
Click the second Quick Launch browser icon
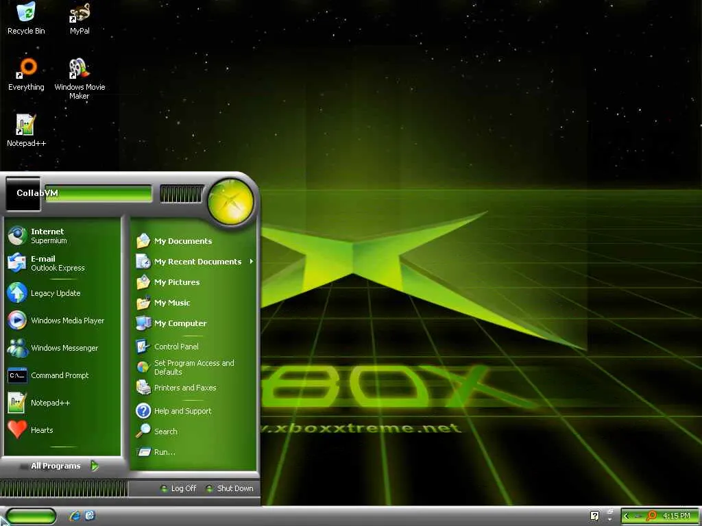pyautogui.click(x=90, y=516)
